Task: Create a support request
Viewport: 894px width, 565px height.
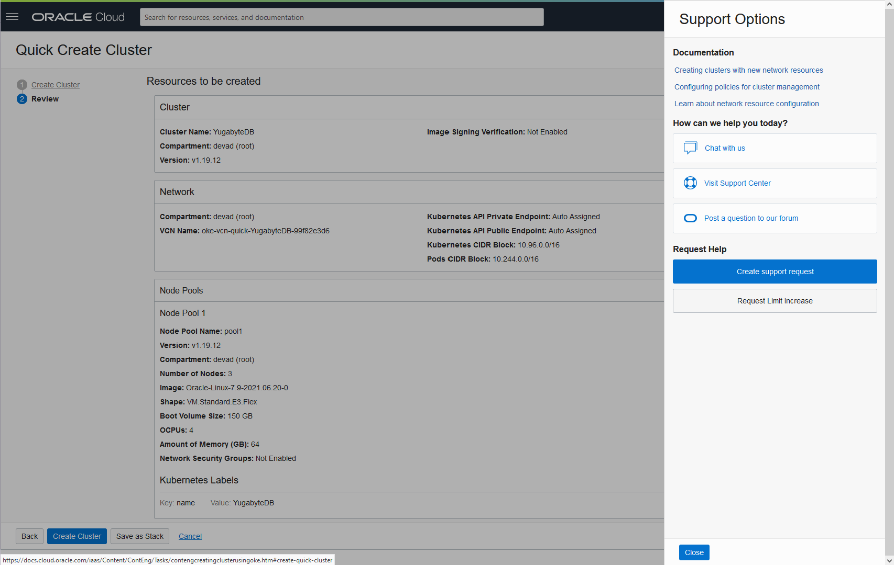Action: [775, 272]
